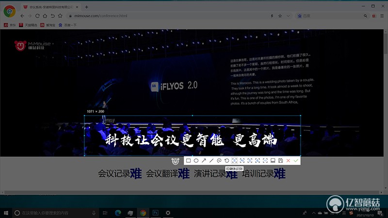Screen dimensions: 388x218
Task: Confirm the screenshot with green checkmark
Action: tap(296, 161)
